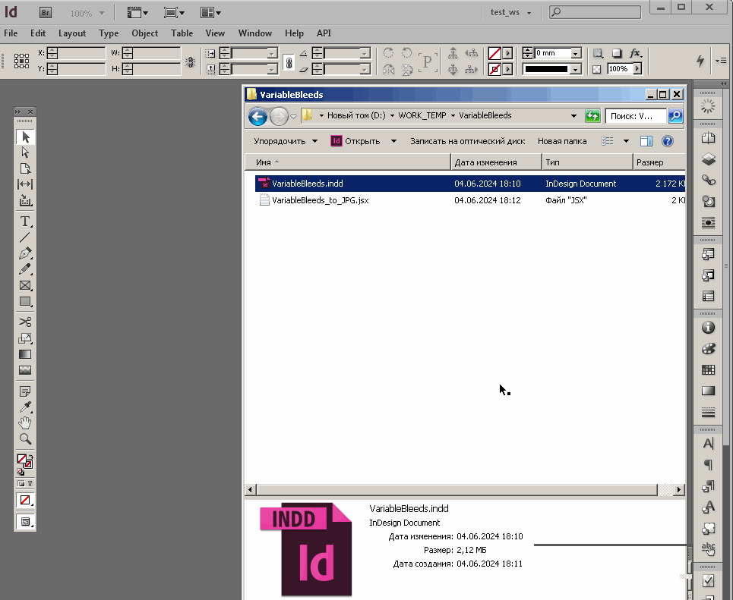Open the Info panel in the dock
The width and height of the screenshot is (733, 600).
coord(708,328)
